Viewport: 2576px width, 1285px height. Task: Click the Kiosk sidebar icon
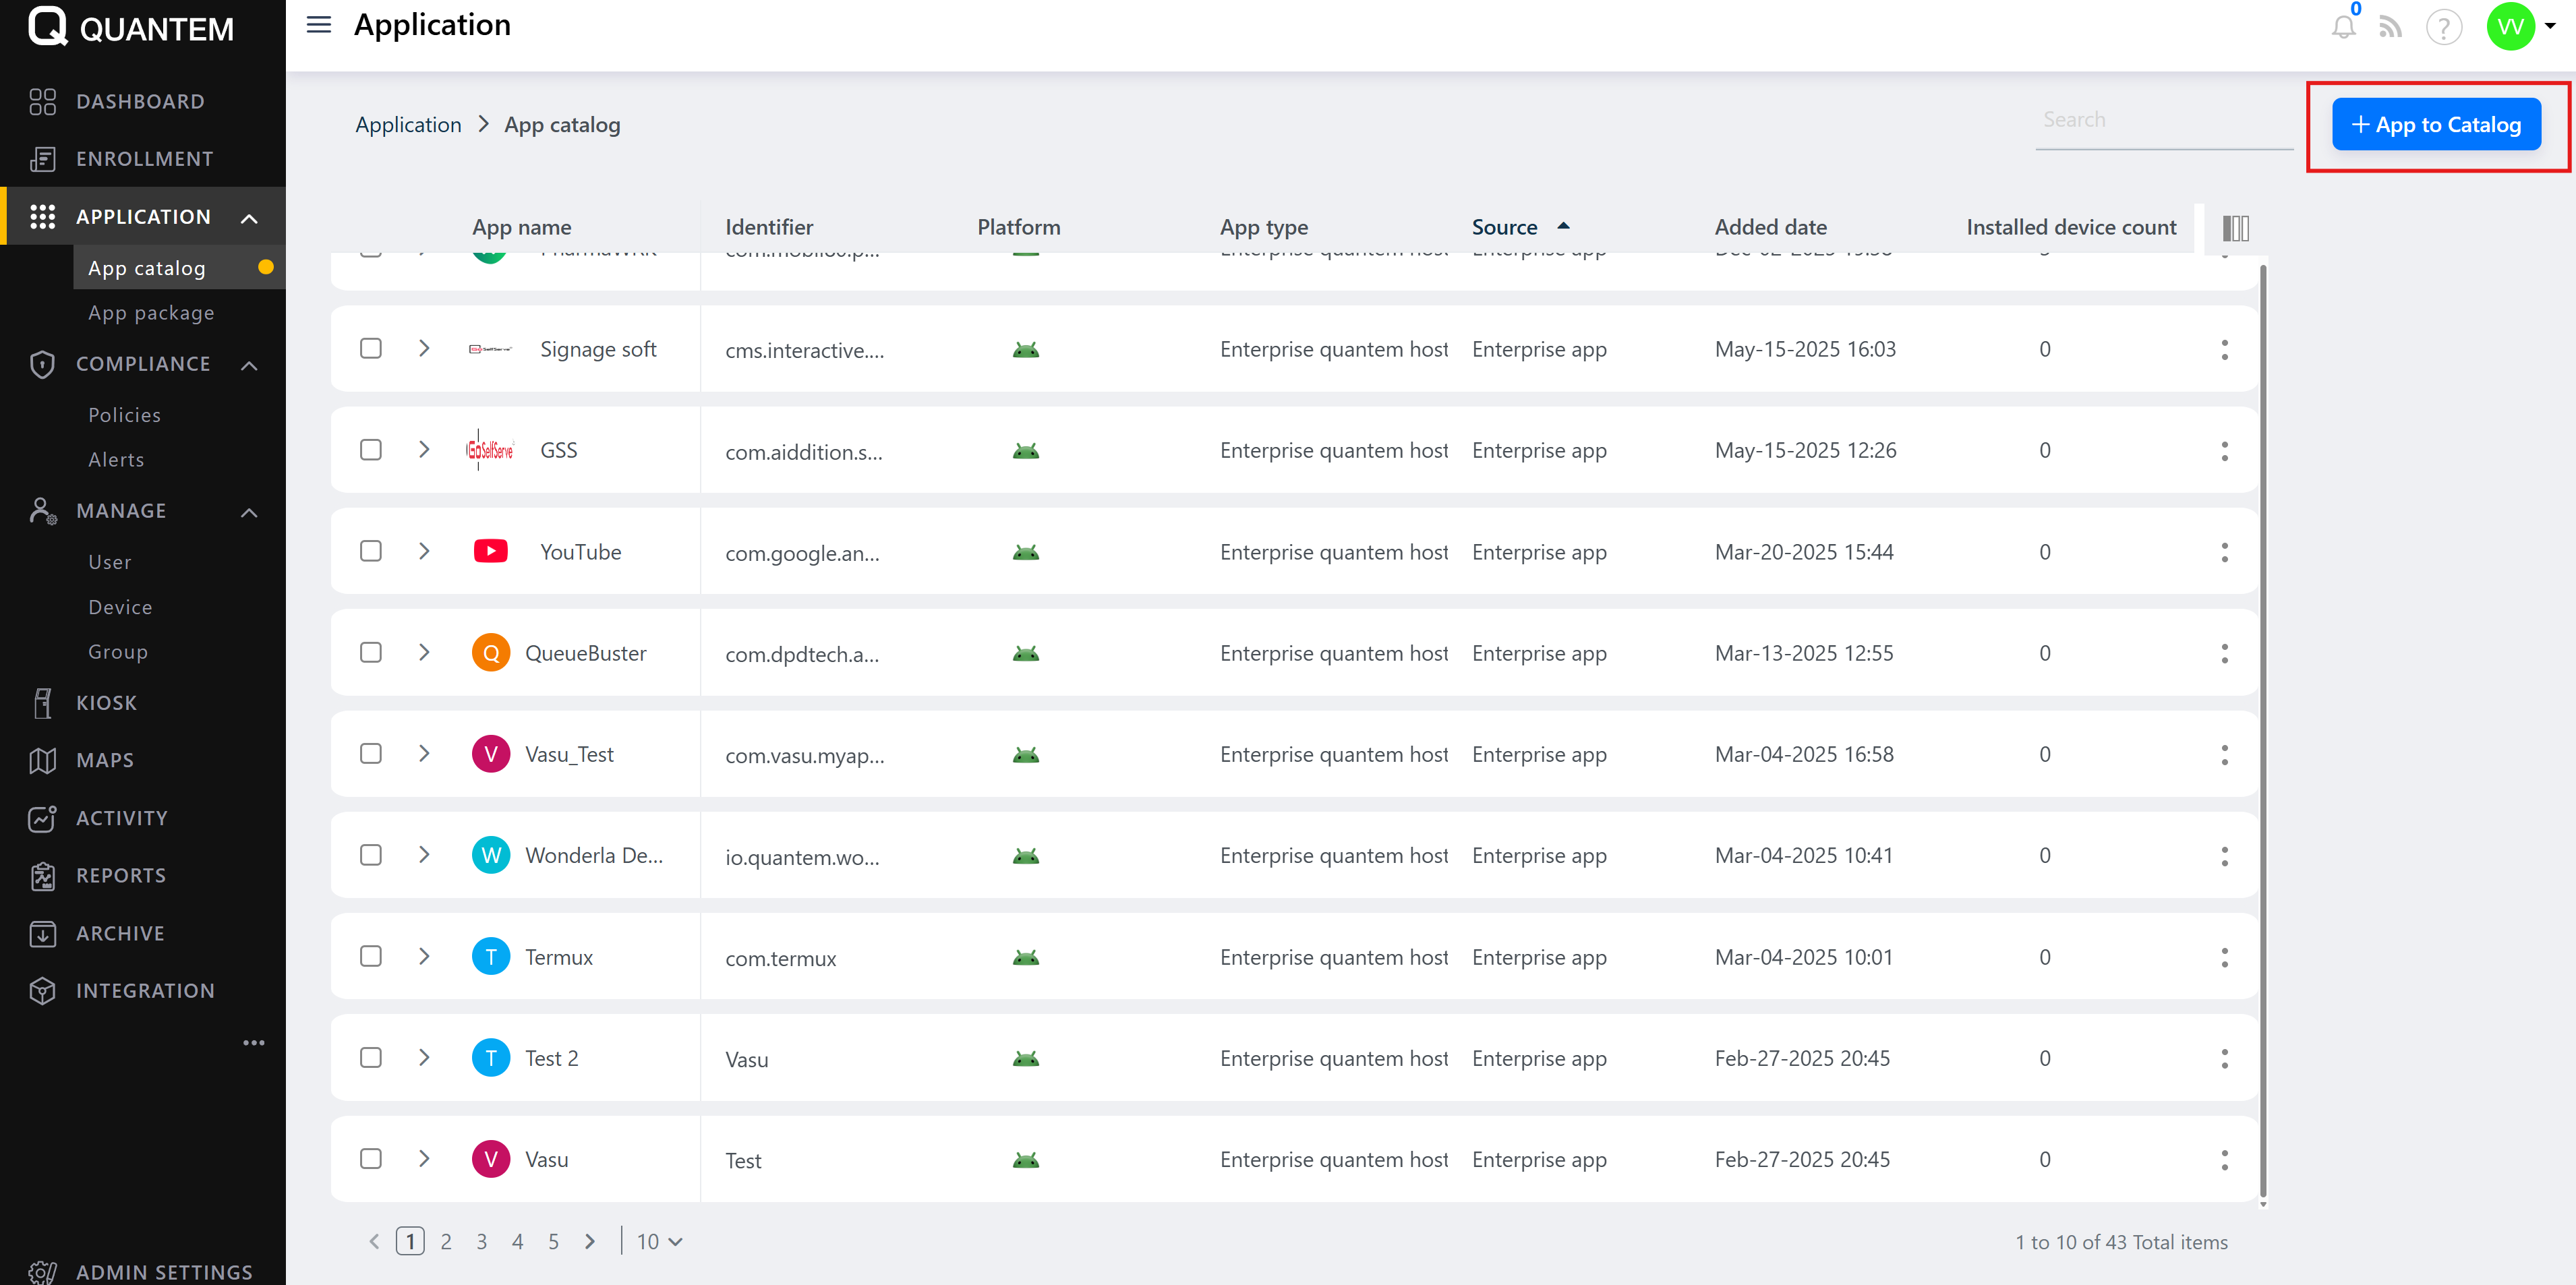(x=42, y=703)
